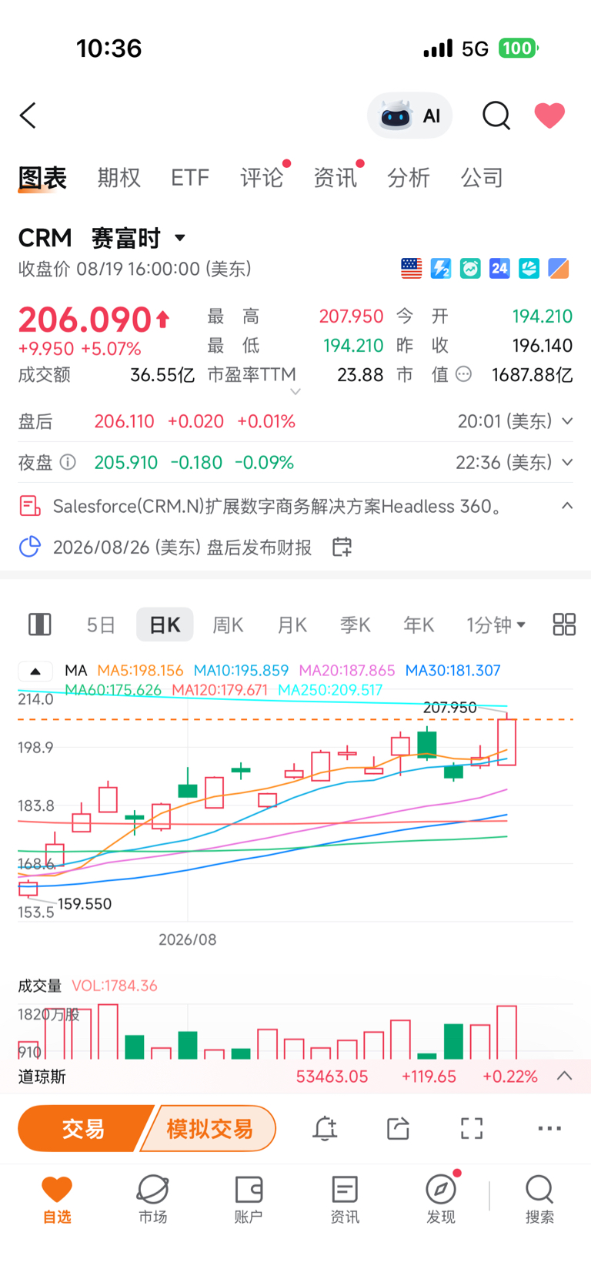Open the search magnifier at top
This screenshot has width=591, height=1286.
[496, 116]
